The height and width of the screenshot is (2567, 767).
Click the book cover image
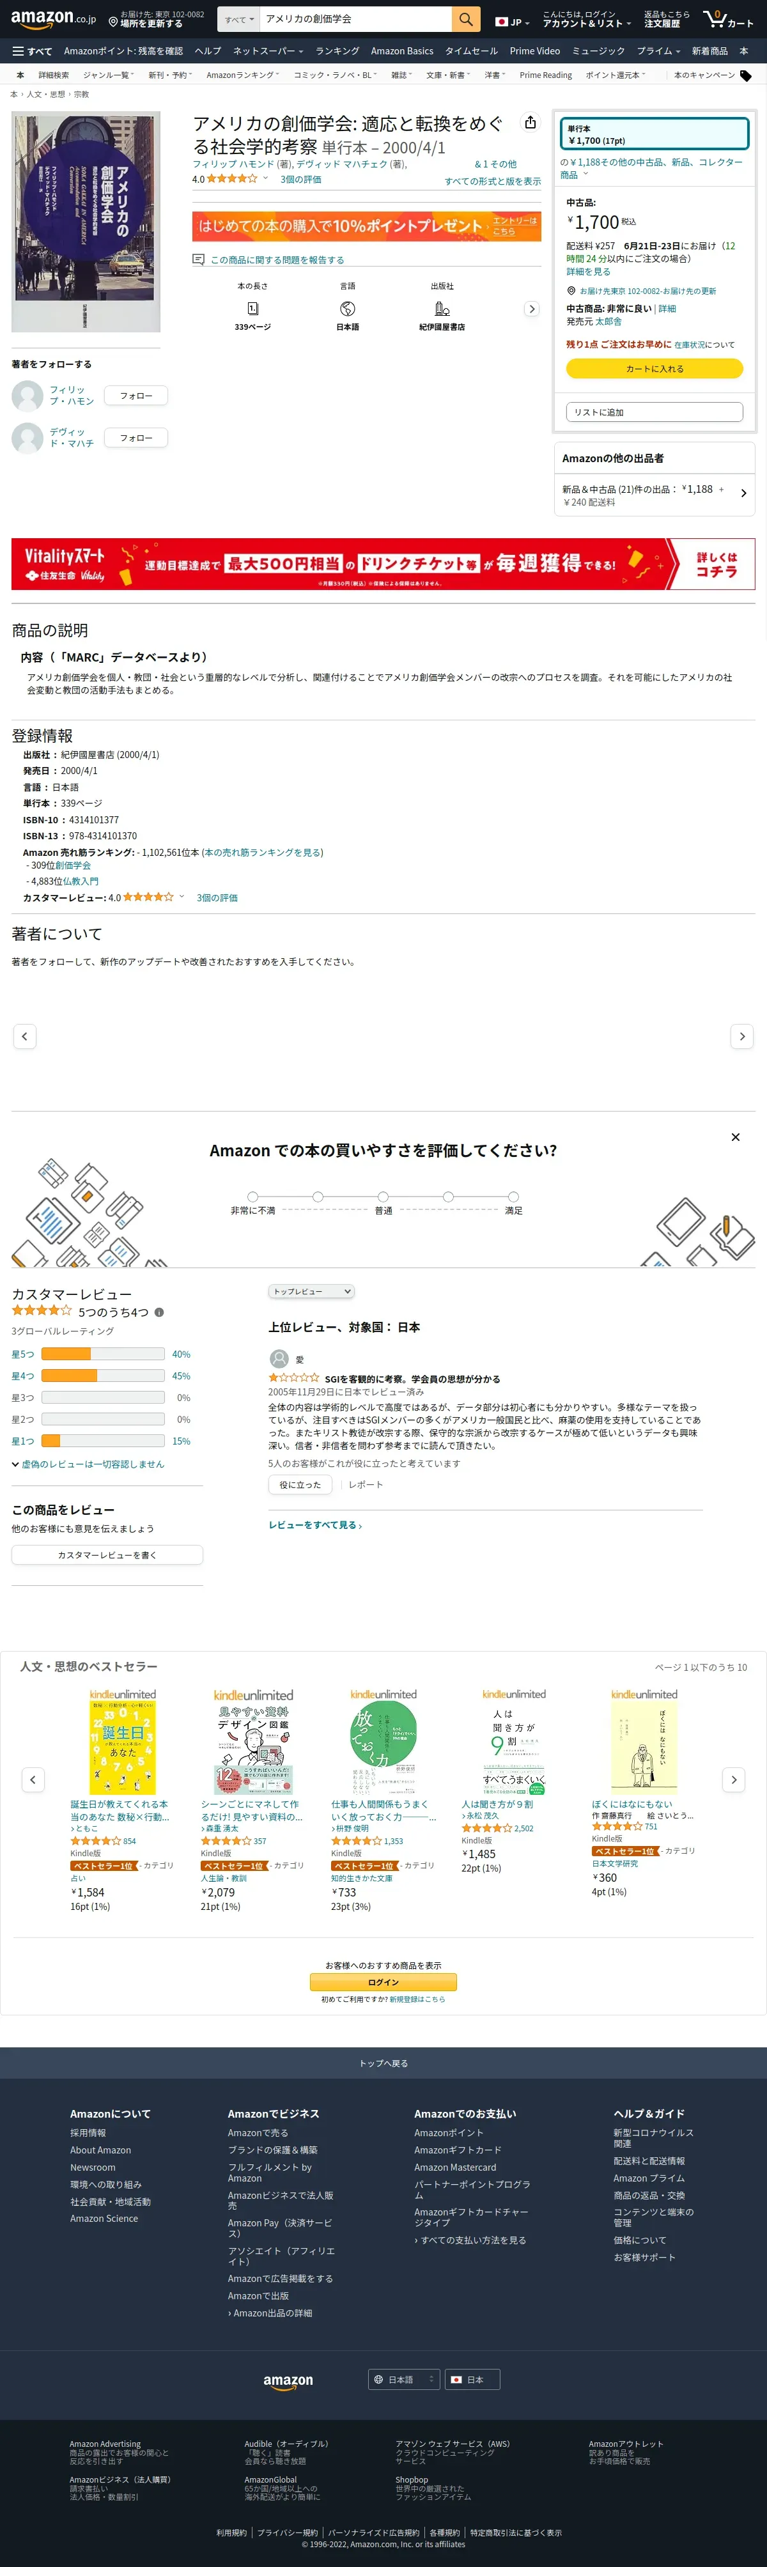point(86,222)
